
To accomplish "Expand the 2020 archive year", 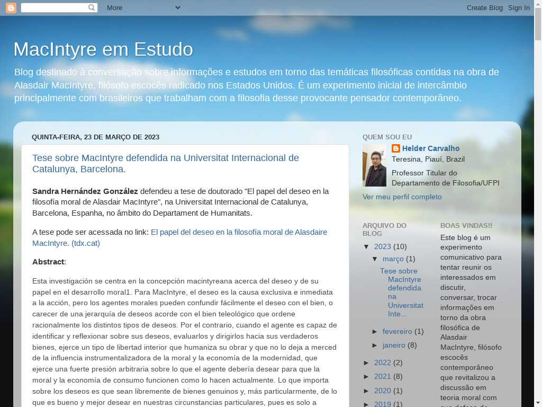I will click(367, 391).
